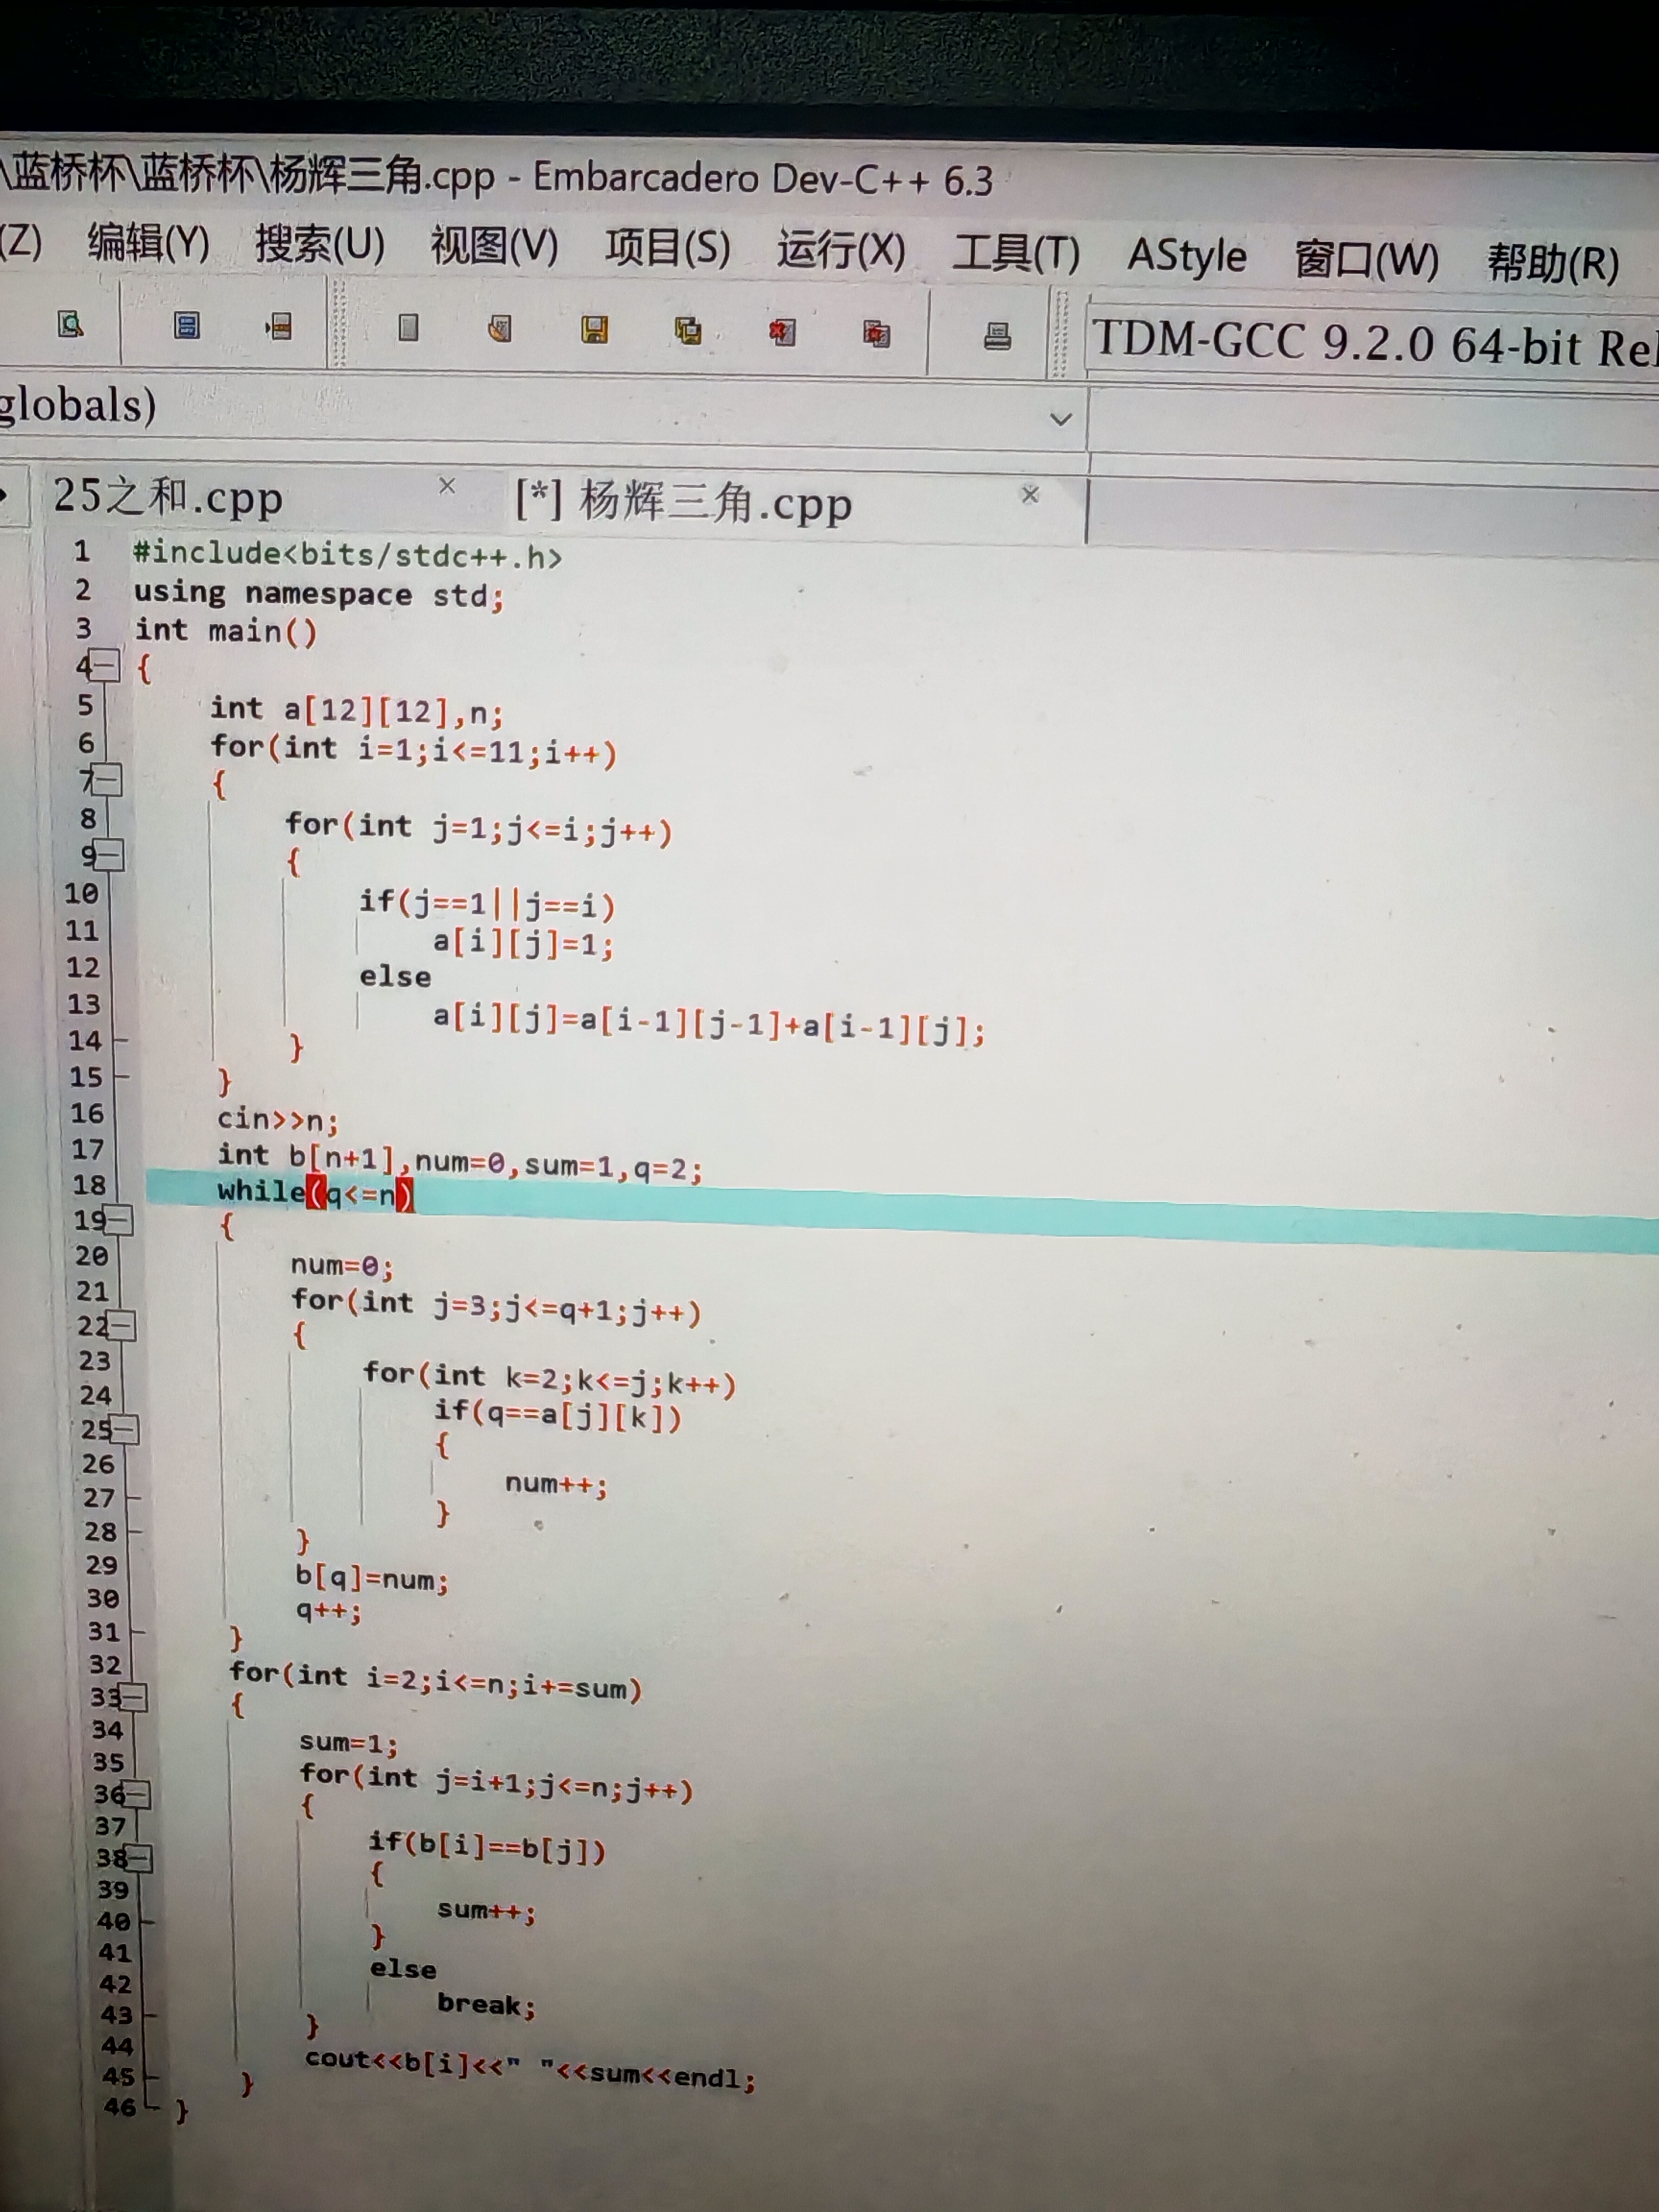The image size is (1659, 2212).
Task: Click the Print toolbar icon
Action: click(997, 336)
